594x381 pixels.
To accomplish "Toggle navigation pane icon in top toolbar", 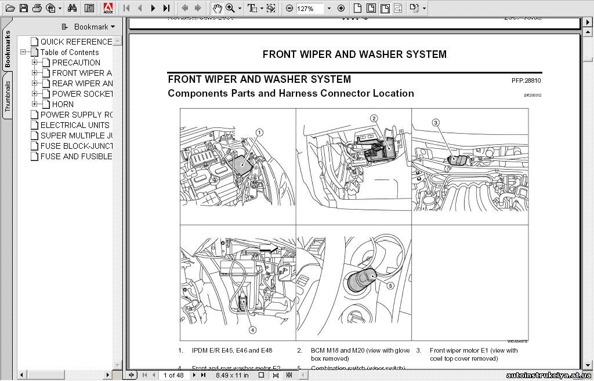I will pyautogui.click(x=89, y=8).
